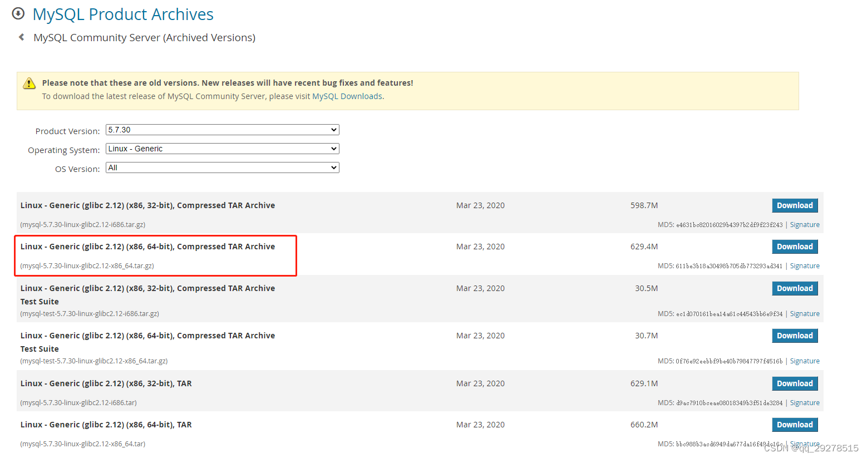The image size is (867, 458).
Task: Open Signature link for mysql-5.7.30-linux-glibc2.12-i686.tar.gz
Action: click(805, 225)
